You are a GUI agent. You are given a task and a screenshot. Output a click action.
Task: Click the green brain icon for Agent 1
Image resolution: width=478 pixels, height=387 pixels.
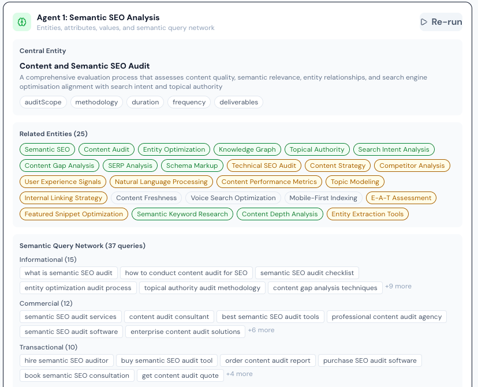pos(22,22)
